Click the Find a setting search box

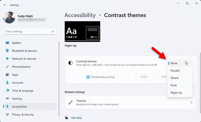point(27,31)
